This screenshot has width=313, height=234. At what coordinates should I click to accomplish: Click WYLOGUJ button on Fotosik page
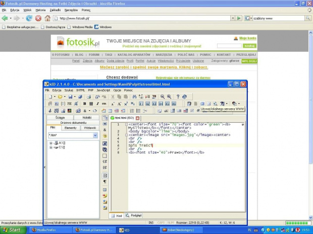point(249,61)
